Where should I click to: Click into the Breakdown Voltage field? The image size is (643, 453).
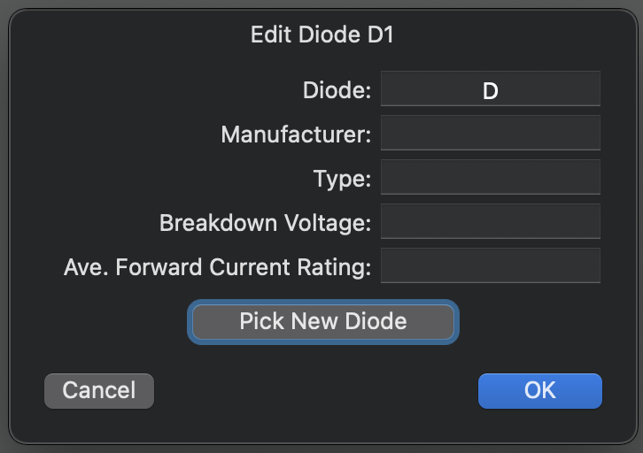(490, 221)
